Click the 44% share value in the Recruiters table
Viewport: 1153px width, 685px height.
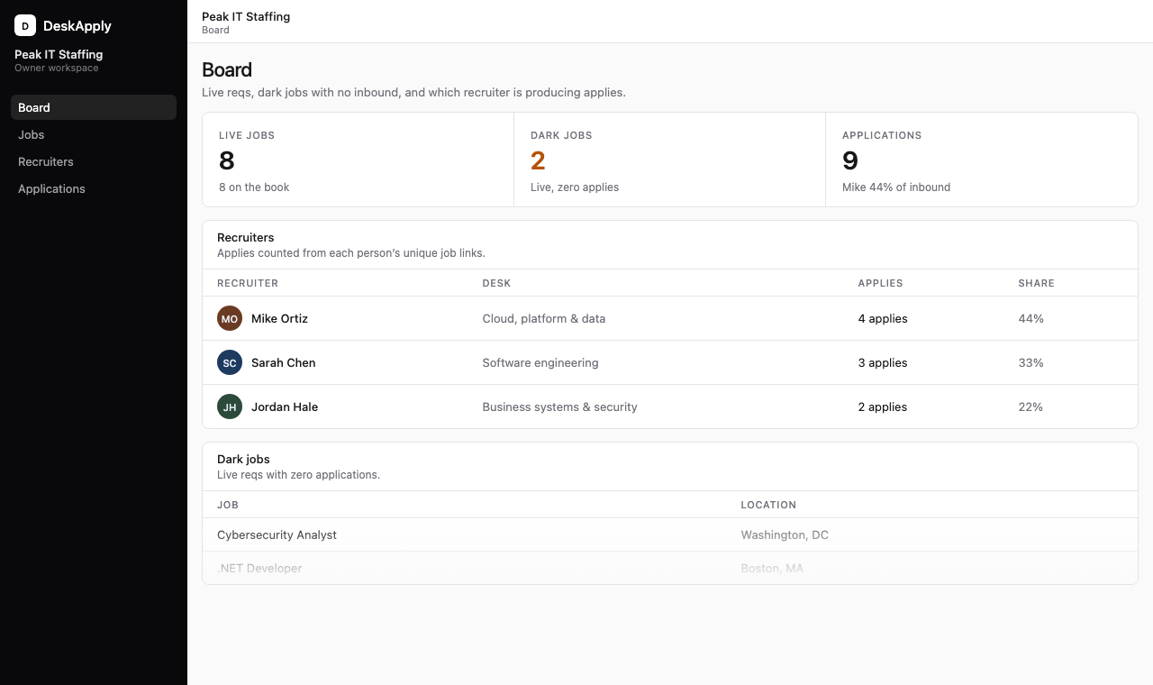[1030, 318]
